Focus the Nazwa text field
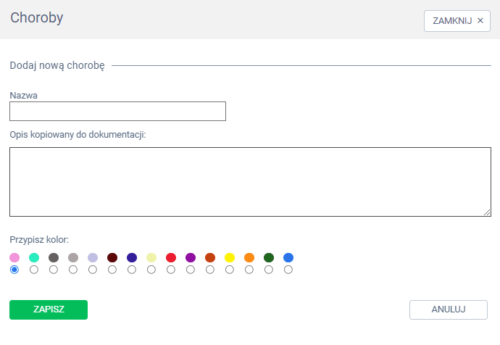The height and width of the screenshot is (345, 500). pos(117,111)
